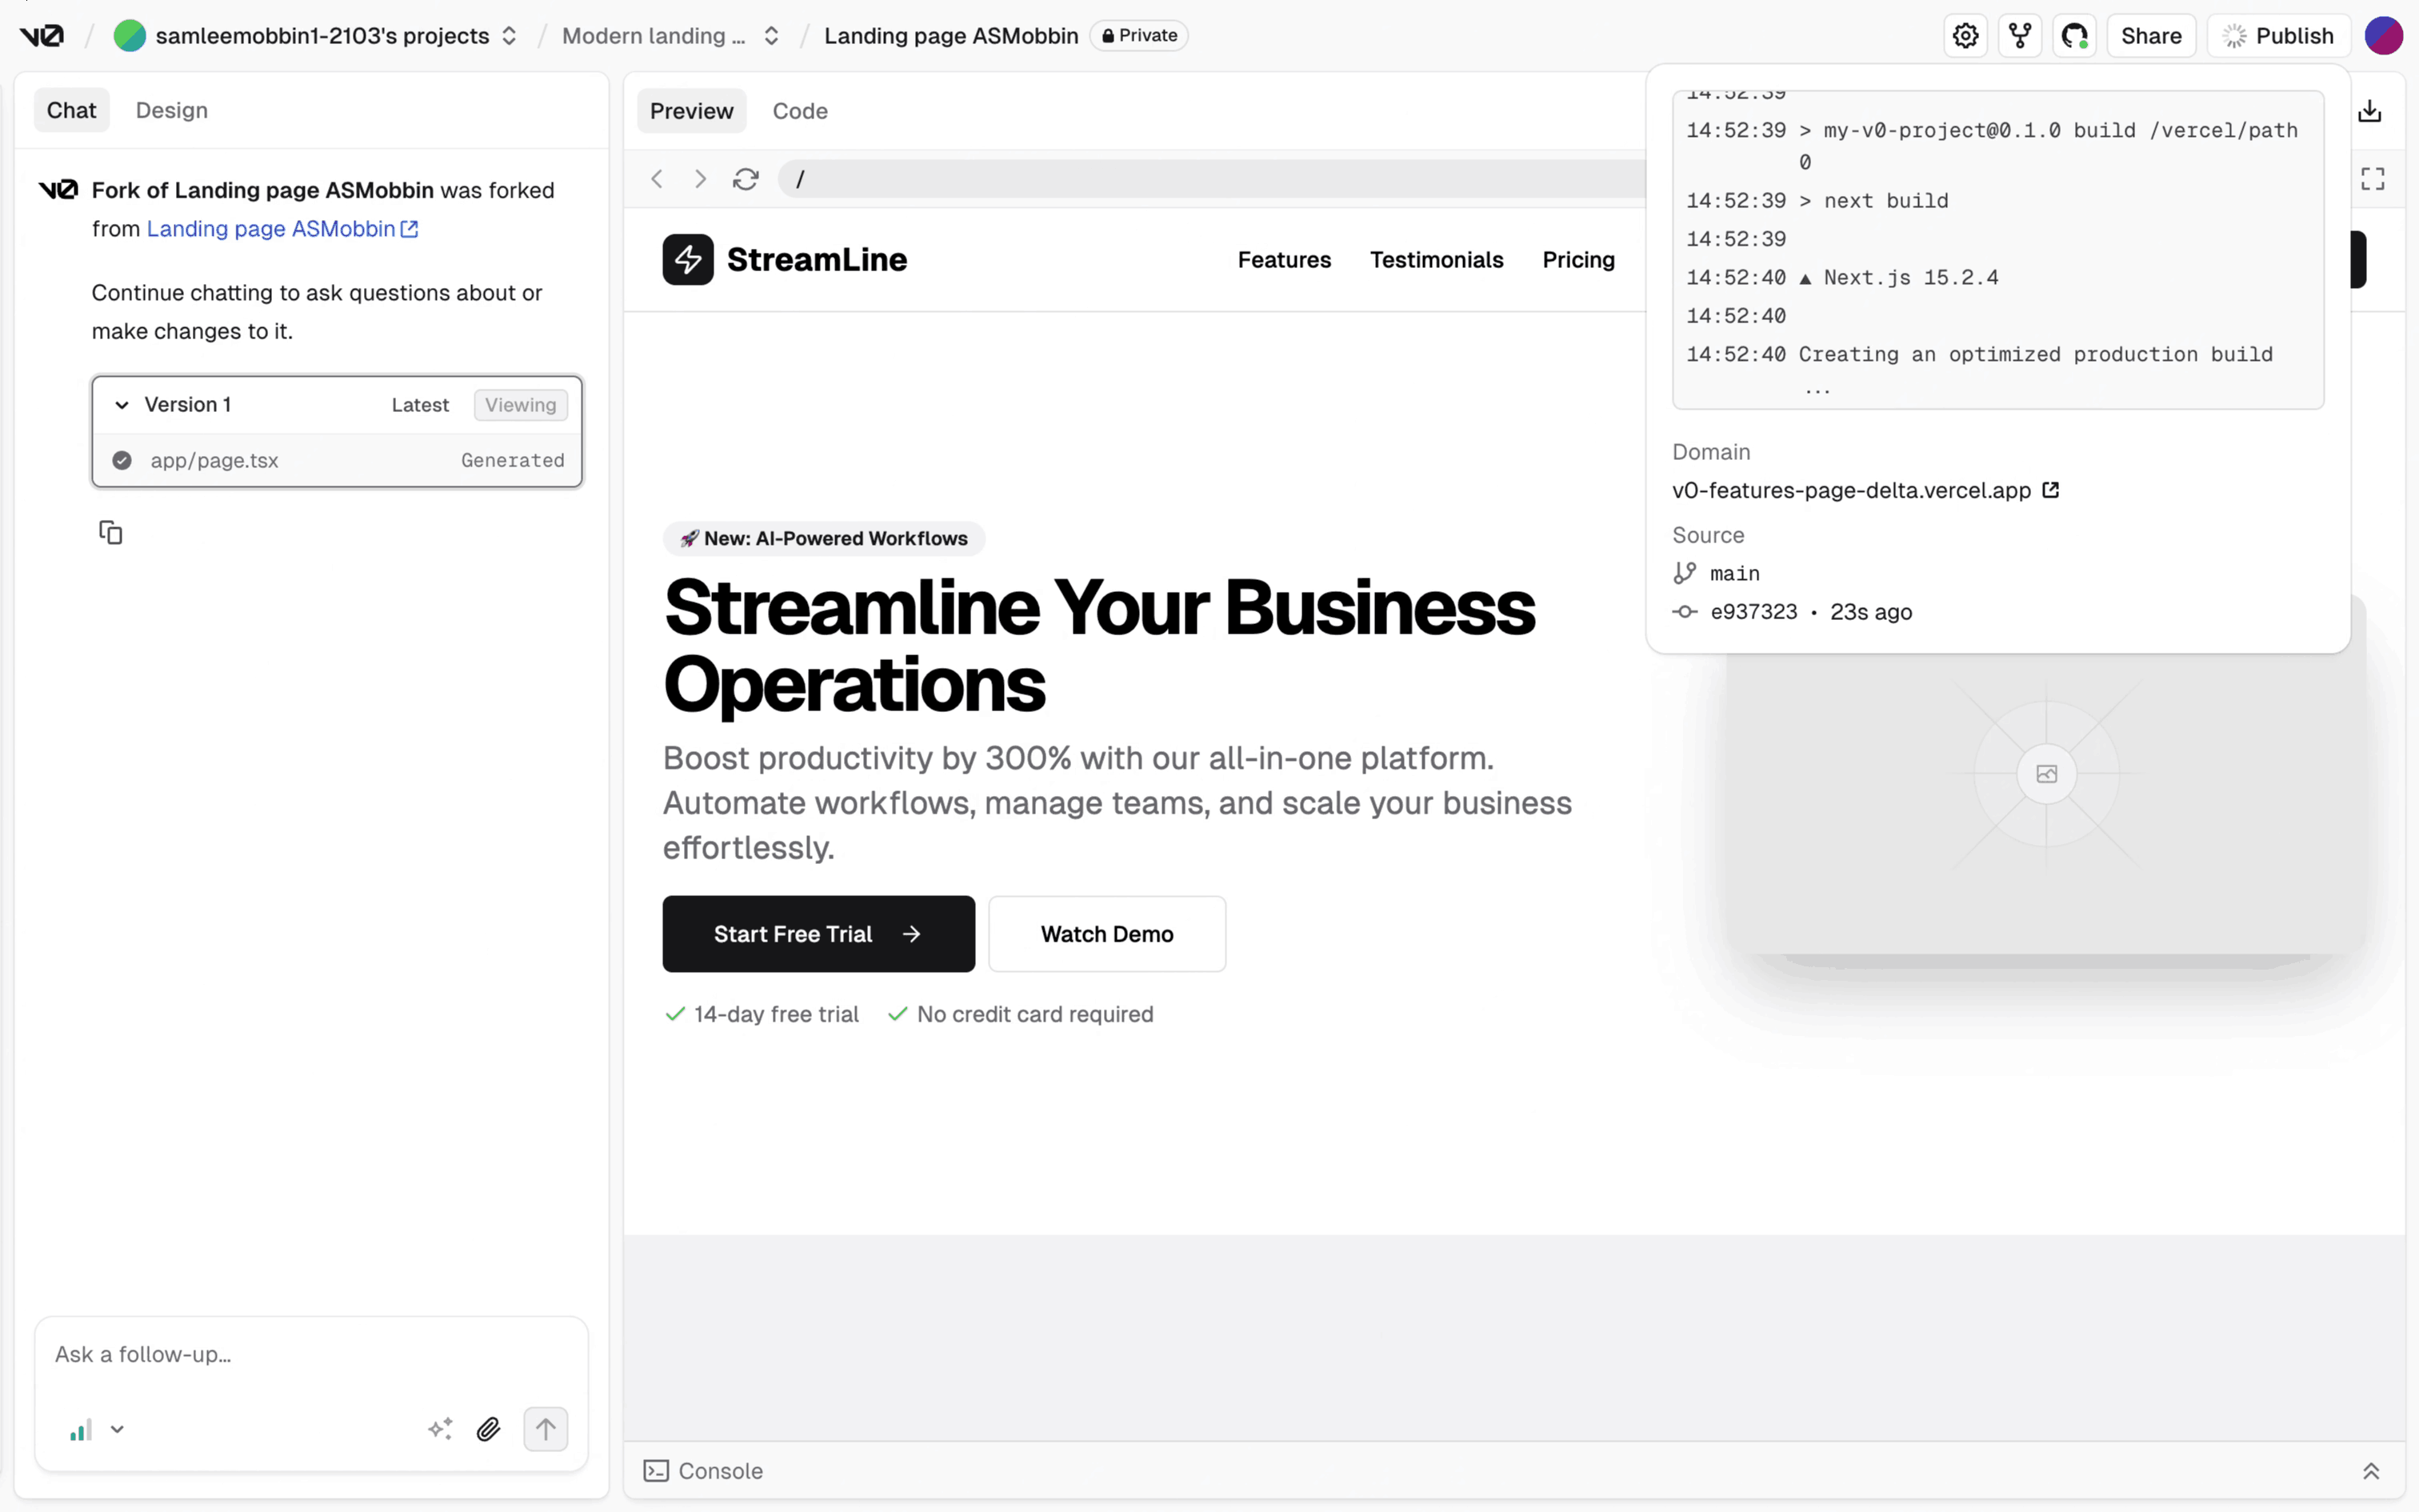Expand the Console panel chevron
This screenshot has height=1512, width=2419.
coord(2370,1471)
